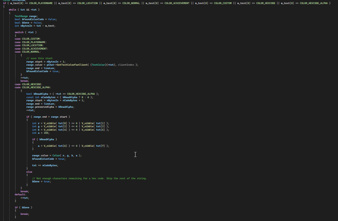
Task: Click the 'case COLOR_ACHIEVEMENT:' label
Action: [31, 49]
